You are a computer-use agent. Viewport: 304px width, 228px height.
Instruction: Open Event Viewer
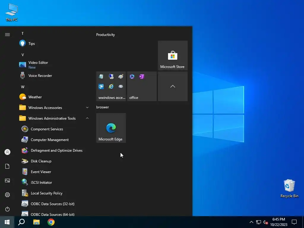click(54, 172)
